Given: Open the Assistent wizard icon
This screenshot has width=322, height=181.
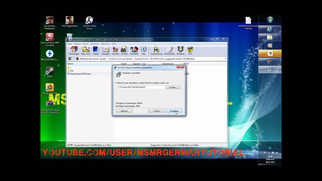Looking at the screenshot, I should click(x=134, y=51).
